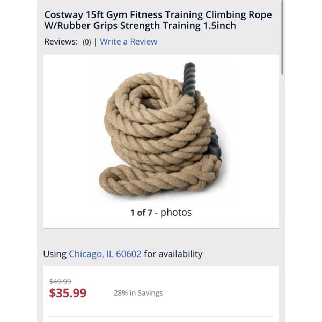
Task: Click the word 'Using' before the location
Action: (55, 254)
